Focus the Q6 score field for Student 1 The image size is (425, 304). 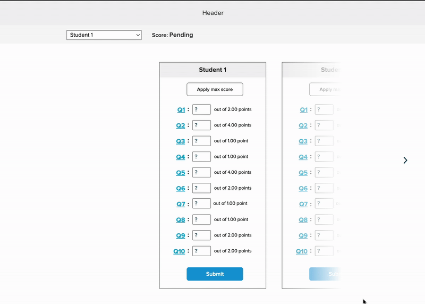(x=201, y=188)
